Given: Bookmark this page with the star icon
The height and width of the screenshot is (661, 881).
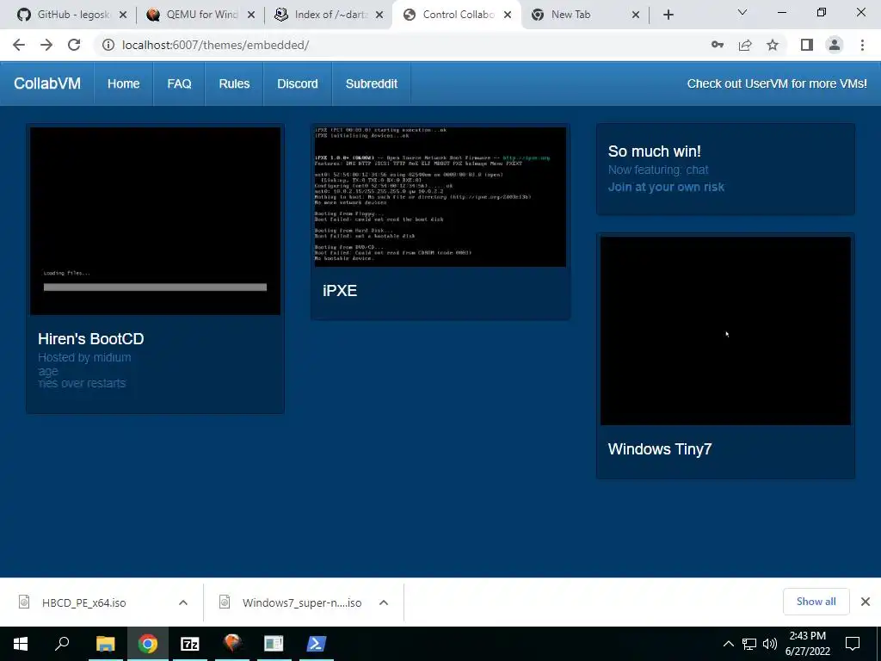Looking at the screenshot, I should pyautogui.click(x=773, y=45).
